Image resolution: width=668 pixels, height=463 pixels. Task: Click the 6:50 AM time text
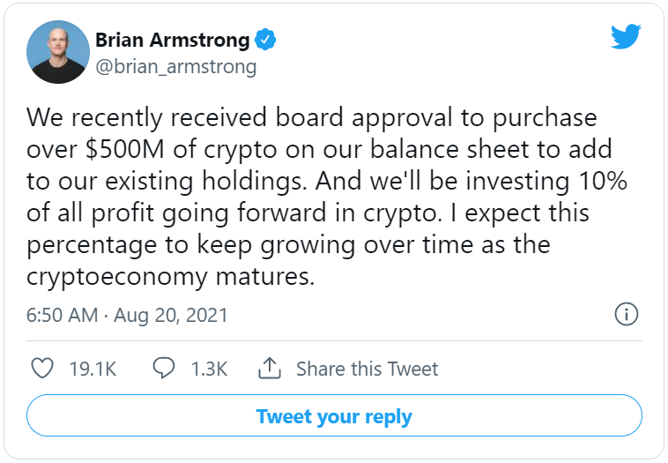pyautogui.click(x=63, y=315)
